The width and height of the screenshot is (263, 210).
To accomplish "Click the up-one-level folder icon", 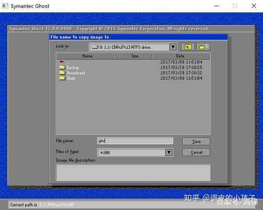I will pyautogui.click(x=188, y=47).
